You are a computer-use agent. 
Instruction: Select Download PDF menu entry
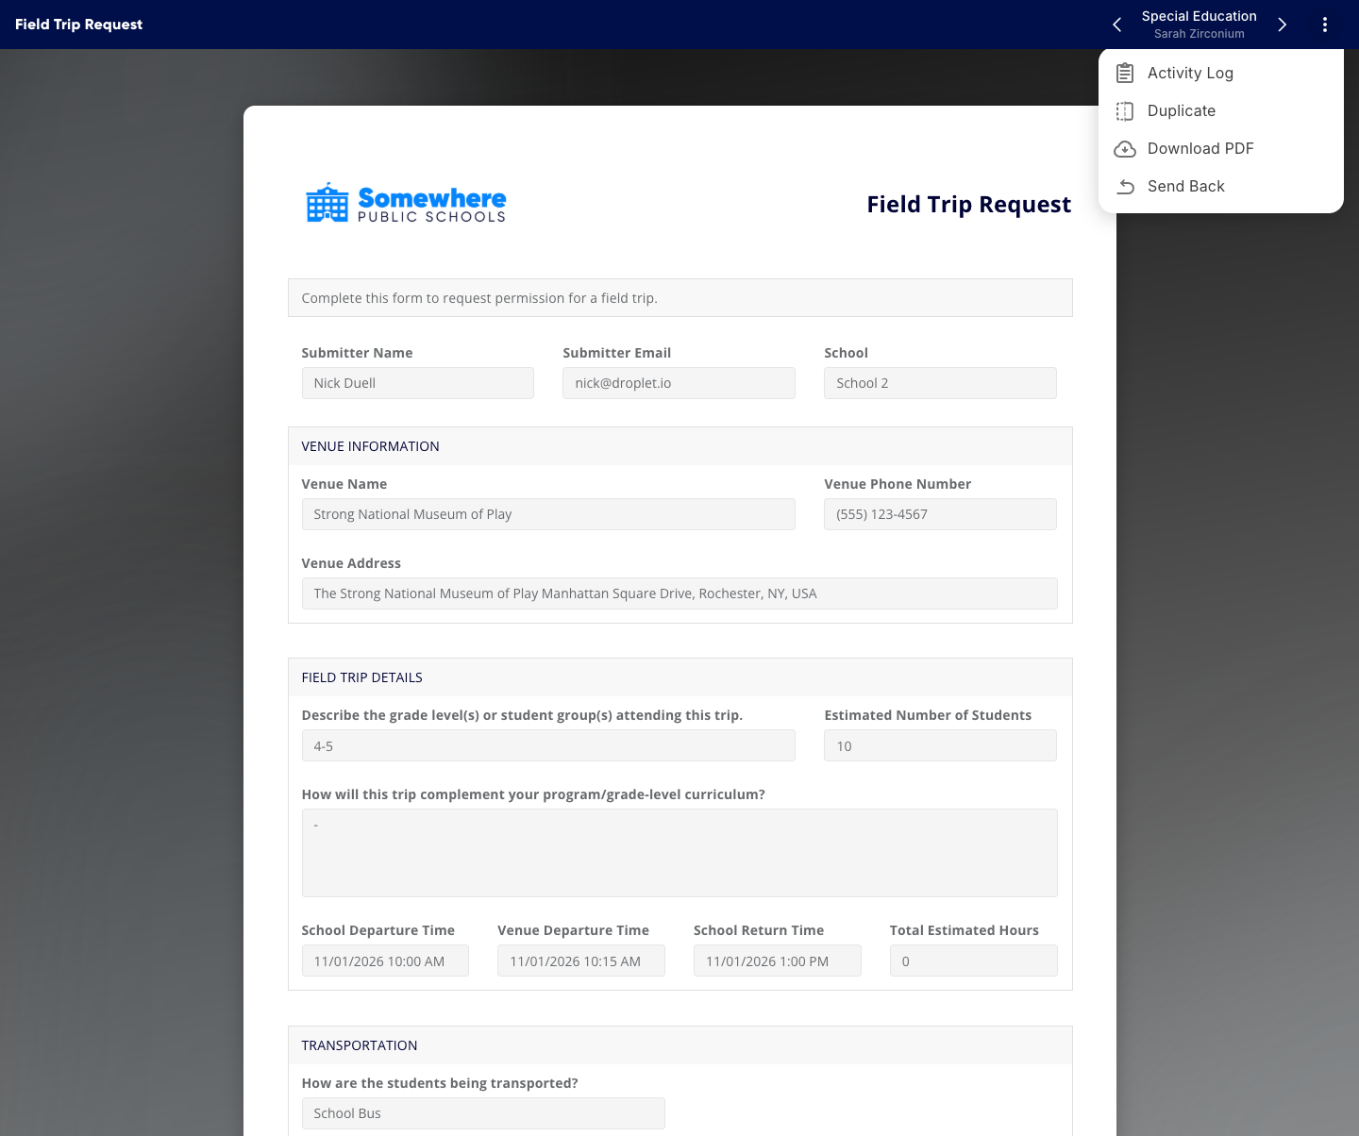click(x=1220, y=148)
